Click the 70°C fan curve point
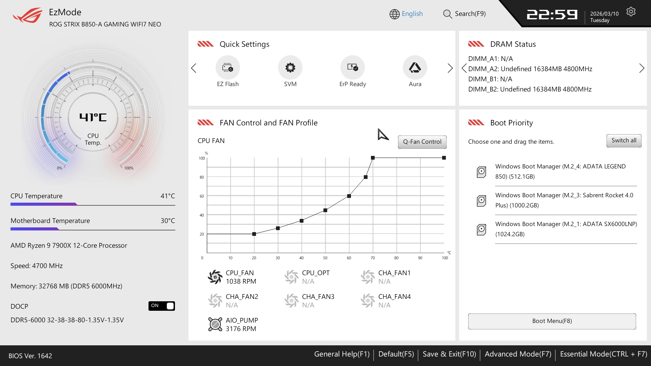The width and height of the screenshot is (651, 366). [373, 158]
